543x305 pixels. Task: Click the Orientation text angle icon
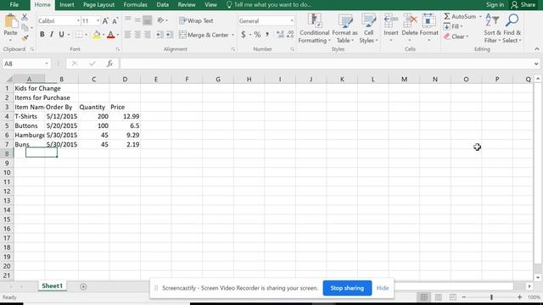coord(160,20)
